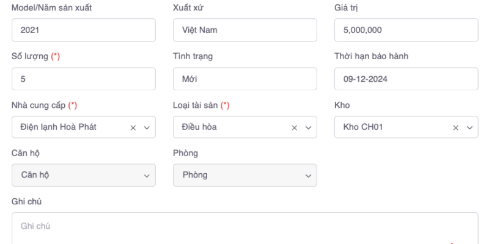Click the Ghi chú label
489x244 pixels.
coord(26,201)
